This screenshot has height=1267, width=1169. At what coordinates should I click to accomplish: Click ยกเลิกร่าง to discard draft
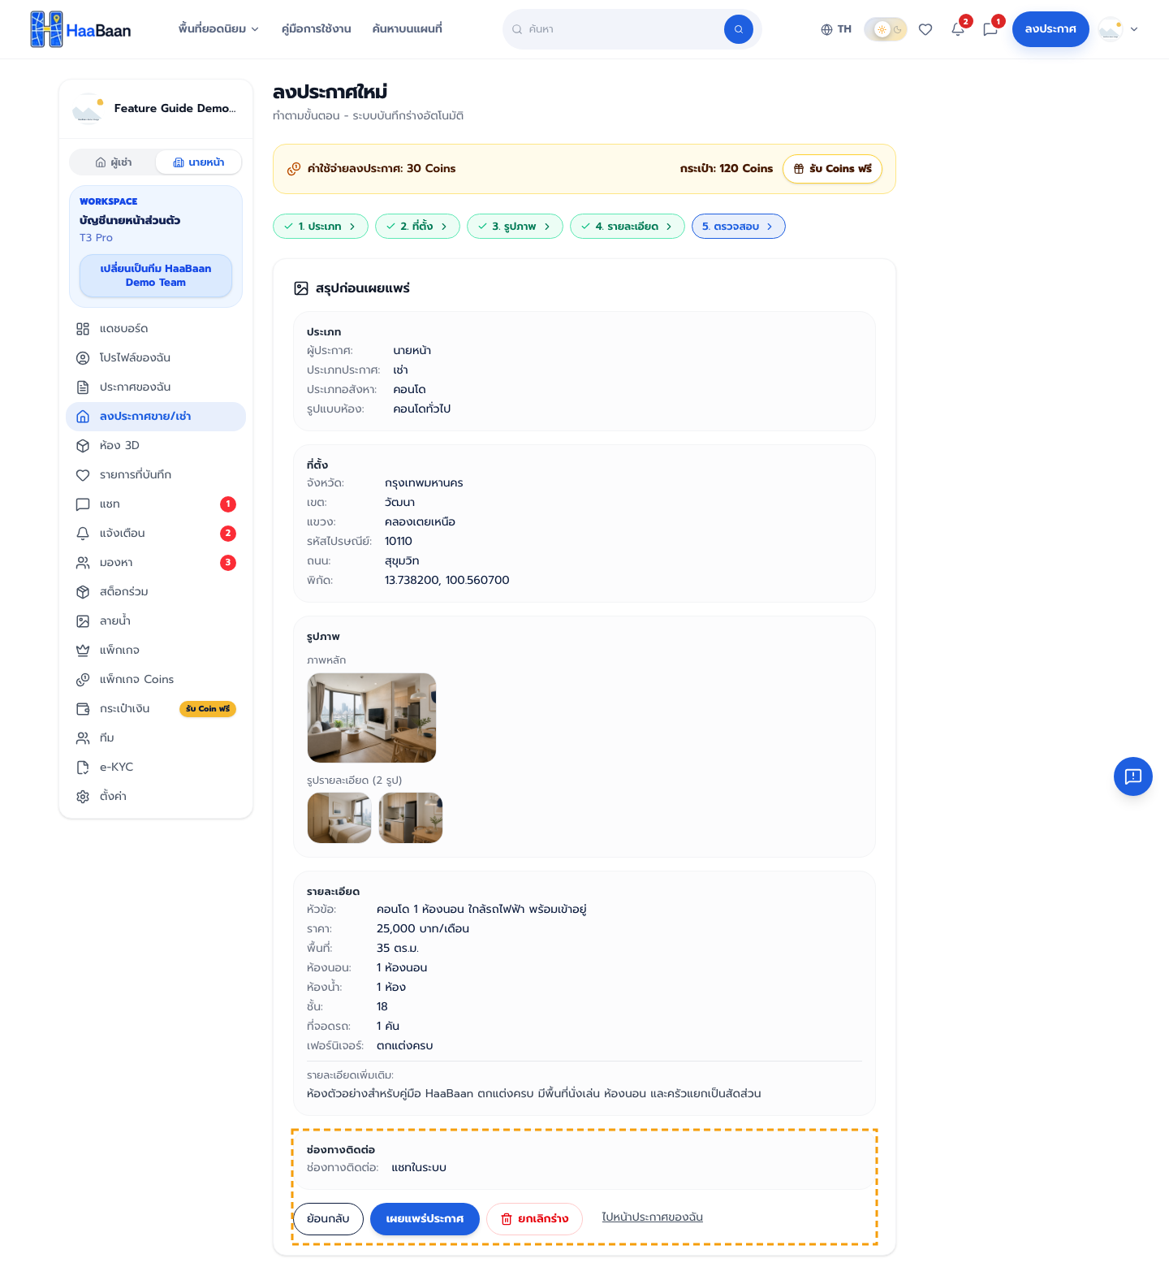pos(534,1219)
